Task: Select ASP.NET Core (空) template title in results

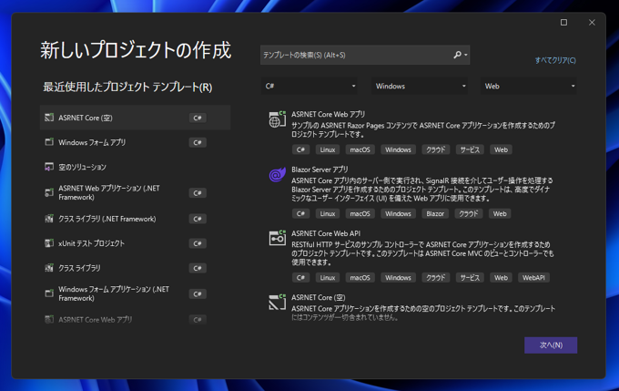Action: pyautogui.click(x=319, y=297)
